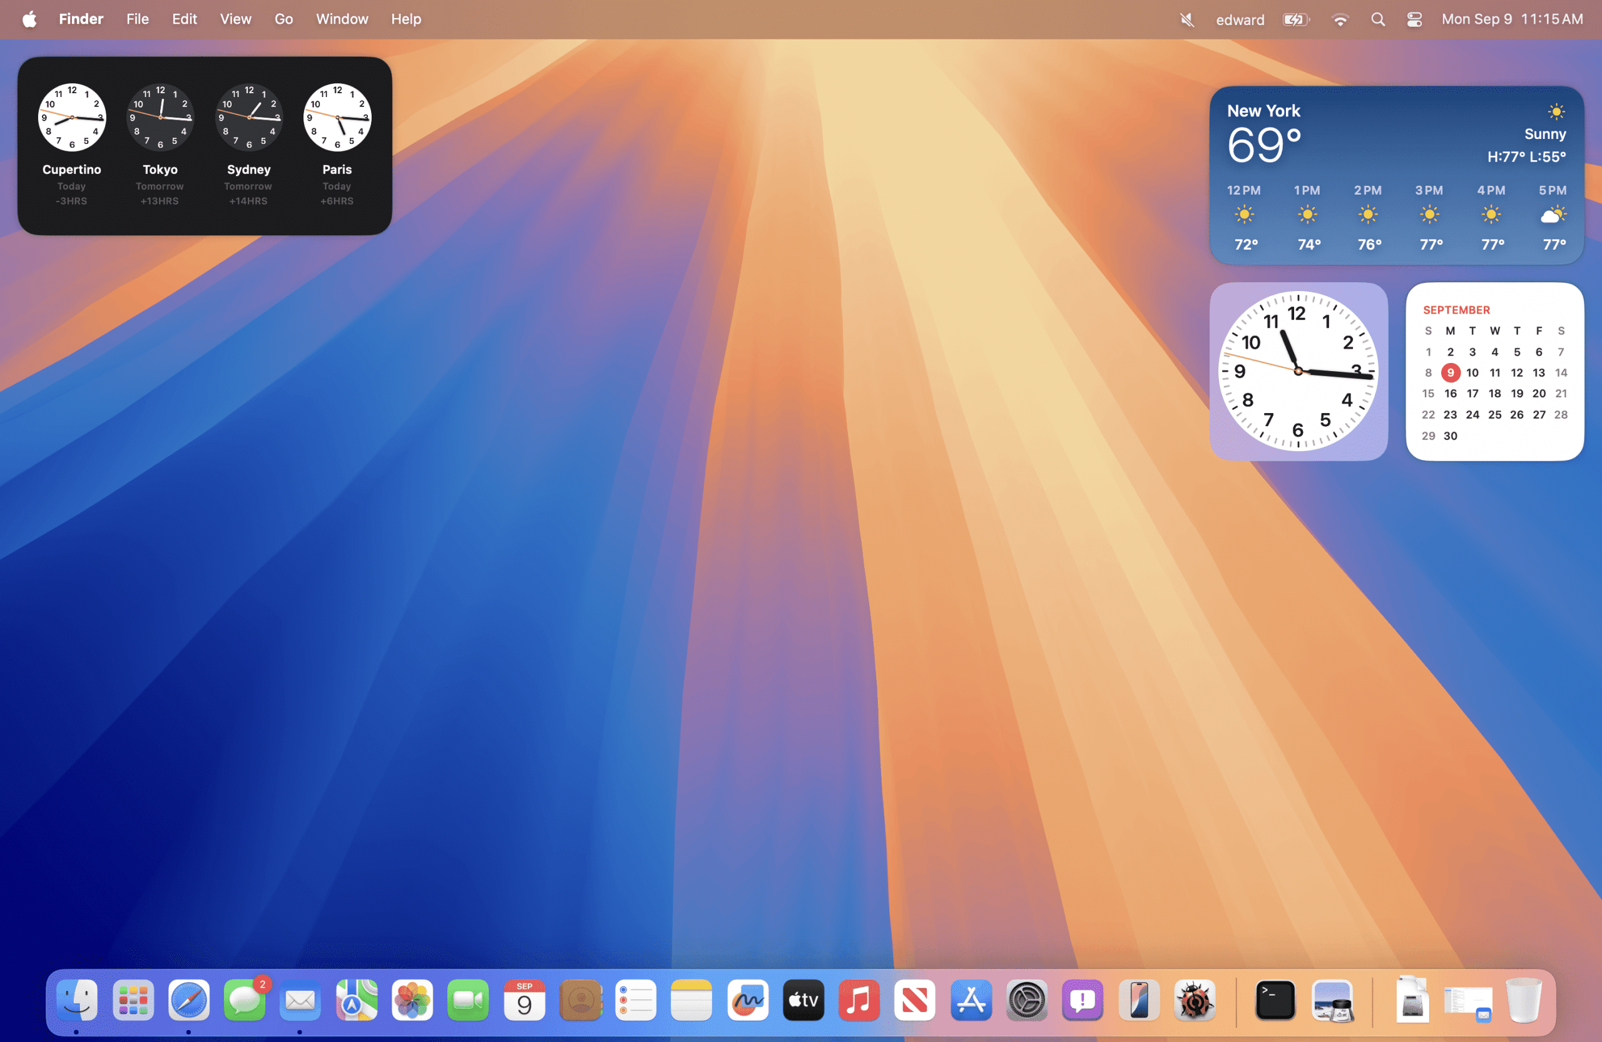Click the H:77° L:55° text
The width and height of the screenshot is (1602, 1042).
[1526, 156]
